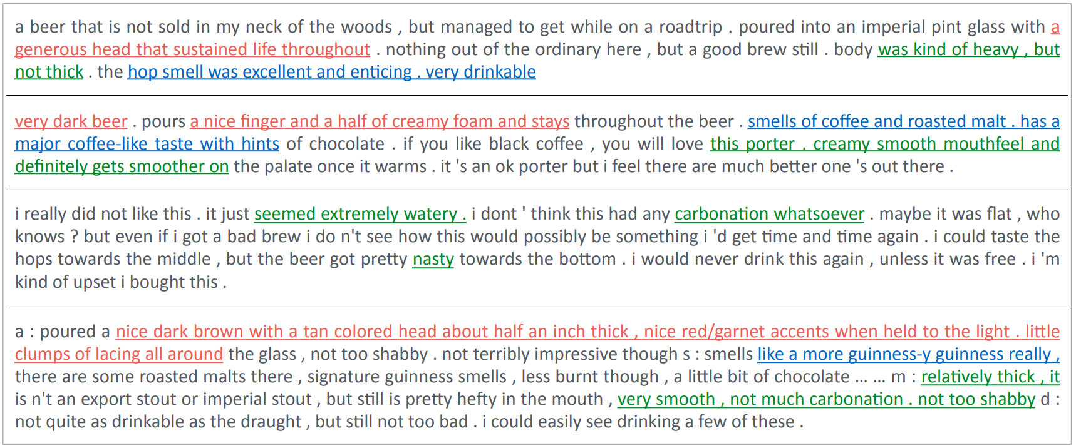Click the 'seemed extremely watery' green link
This screenshot has height=448, width=1076.
click(x=355, y=214)
